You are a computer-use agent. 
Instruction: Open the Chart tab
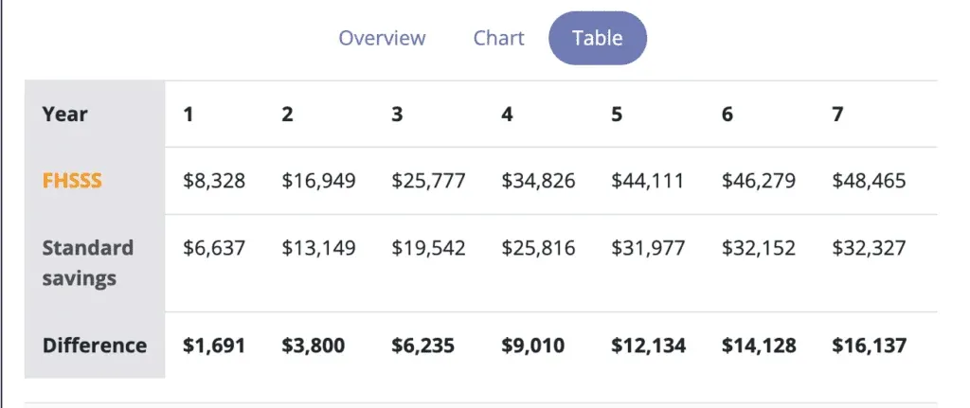pos(498,38)
